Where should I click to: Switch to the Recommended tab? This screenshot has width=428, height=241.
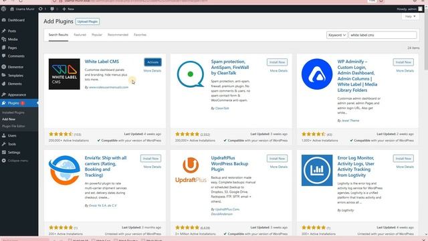coord(118,35)
